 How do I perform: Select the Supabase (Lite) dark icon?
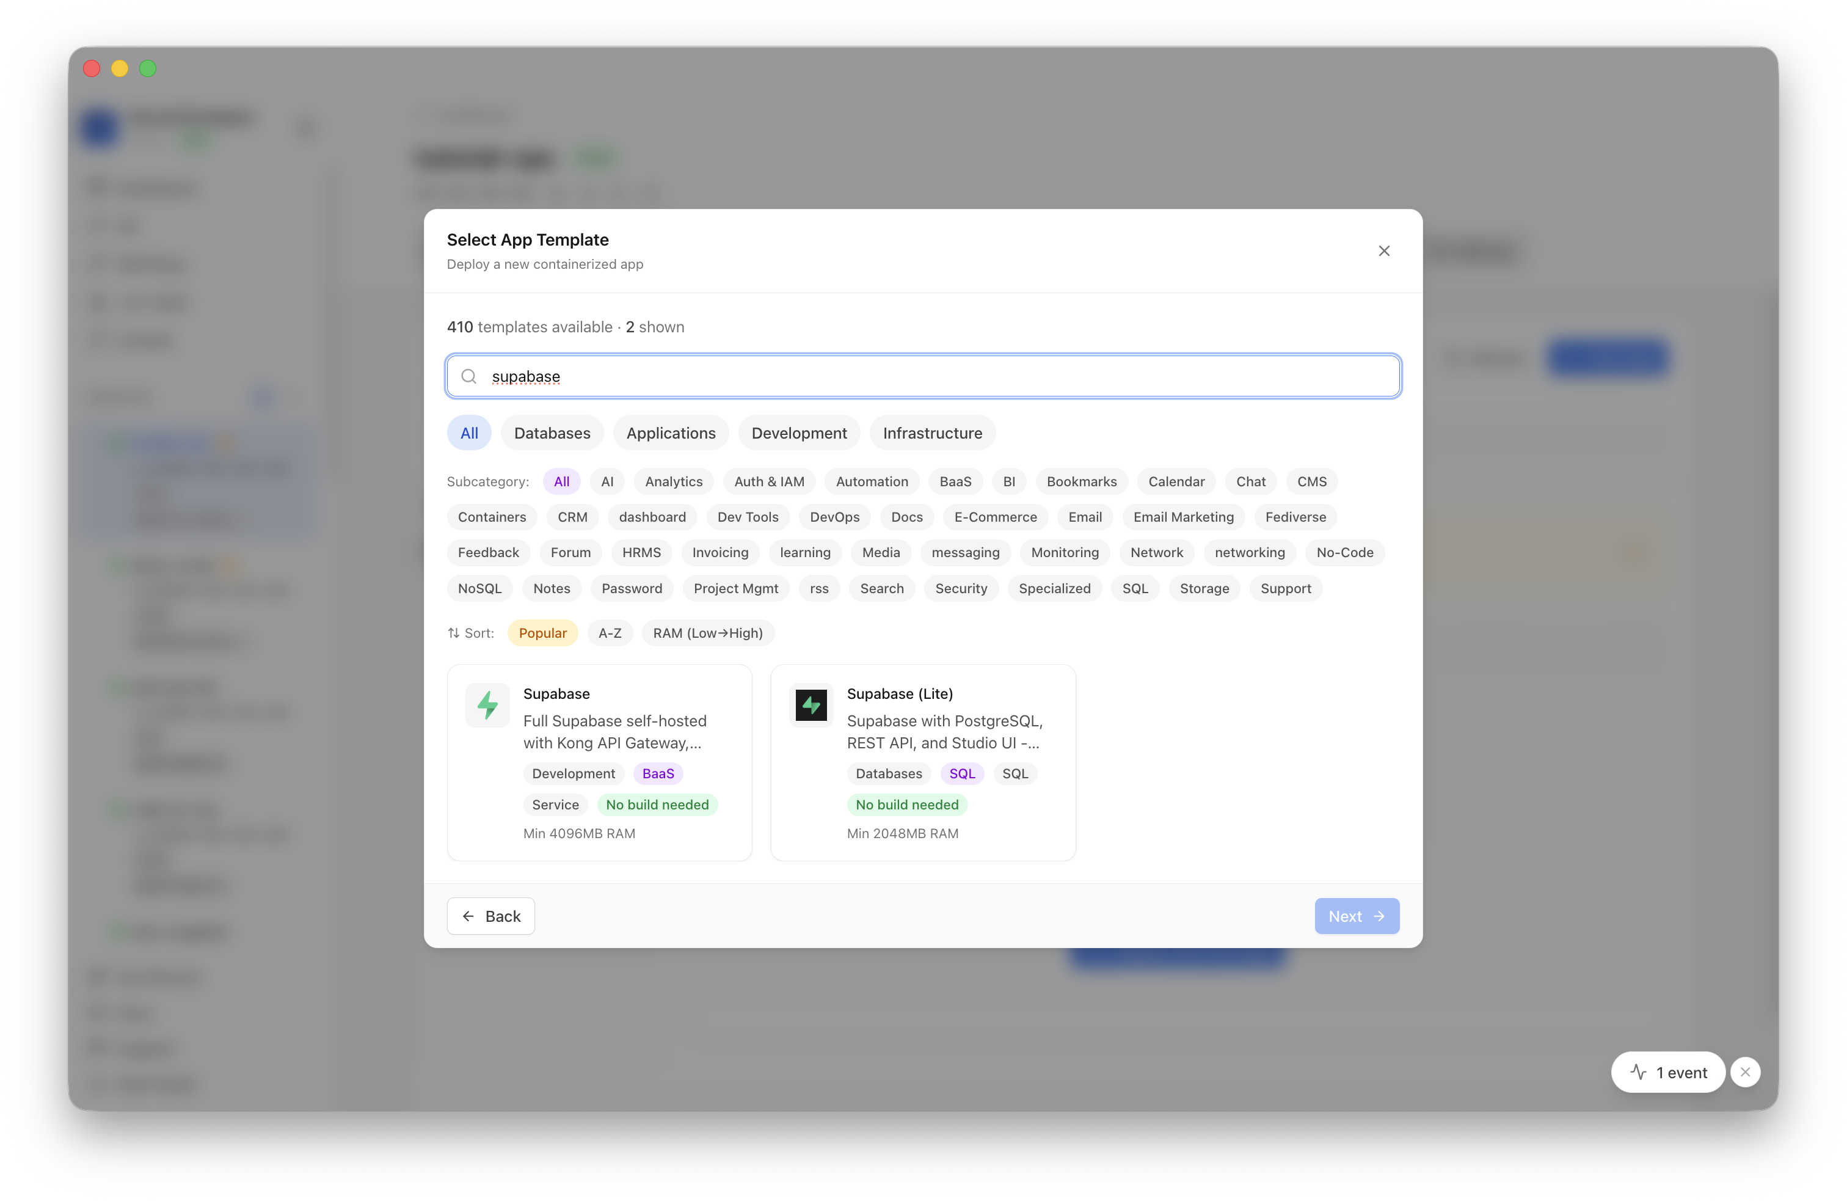pyautogui.click(x=811, y=705)
